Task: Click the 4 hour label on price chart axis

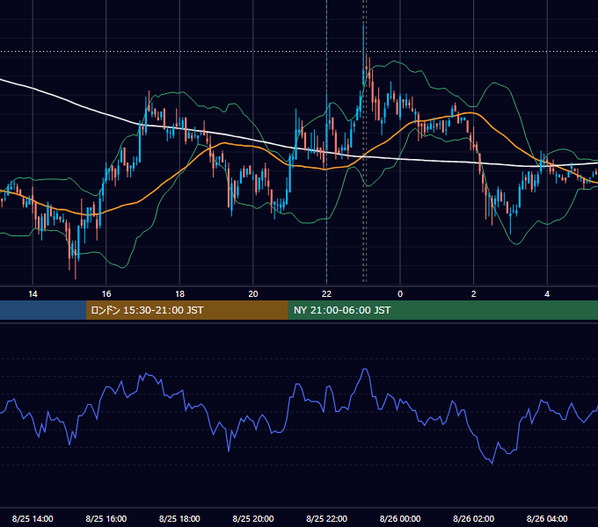Action: pyautogui.click(x=547, y=294)
